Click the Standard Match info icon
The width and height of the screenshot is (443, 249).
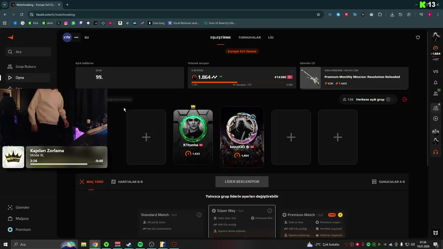pyautogui.click(x=199, y=215)
